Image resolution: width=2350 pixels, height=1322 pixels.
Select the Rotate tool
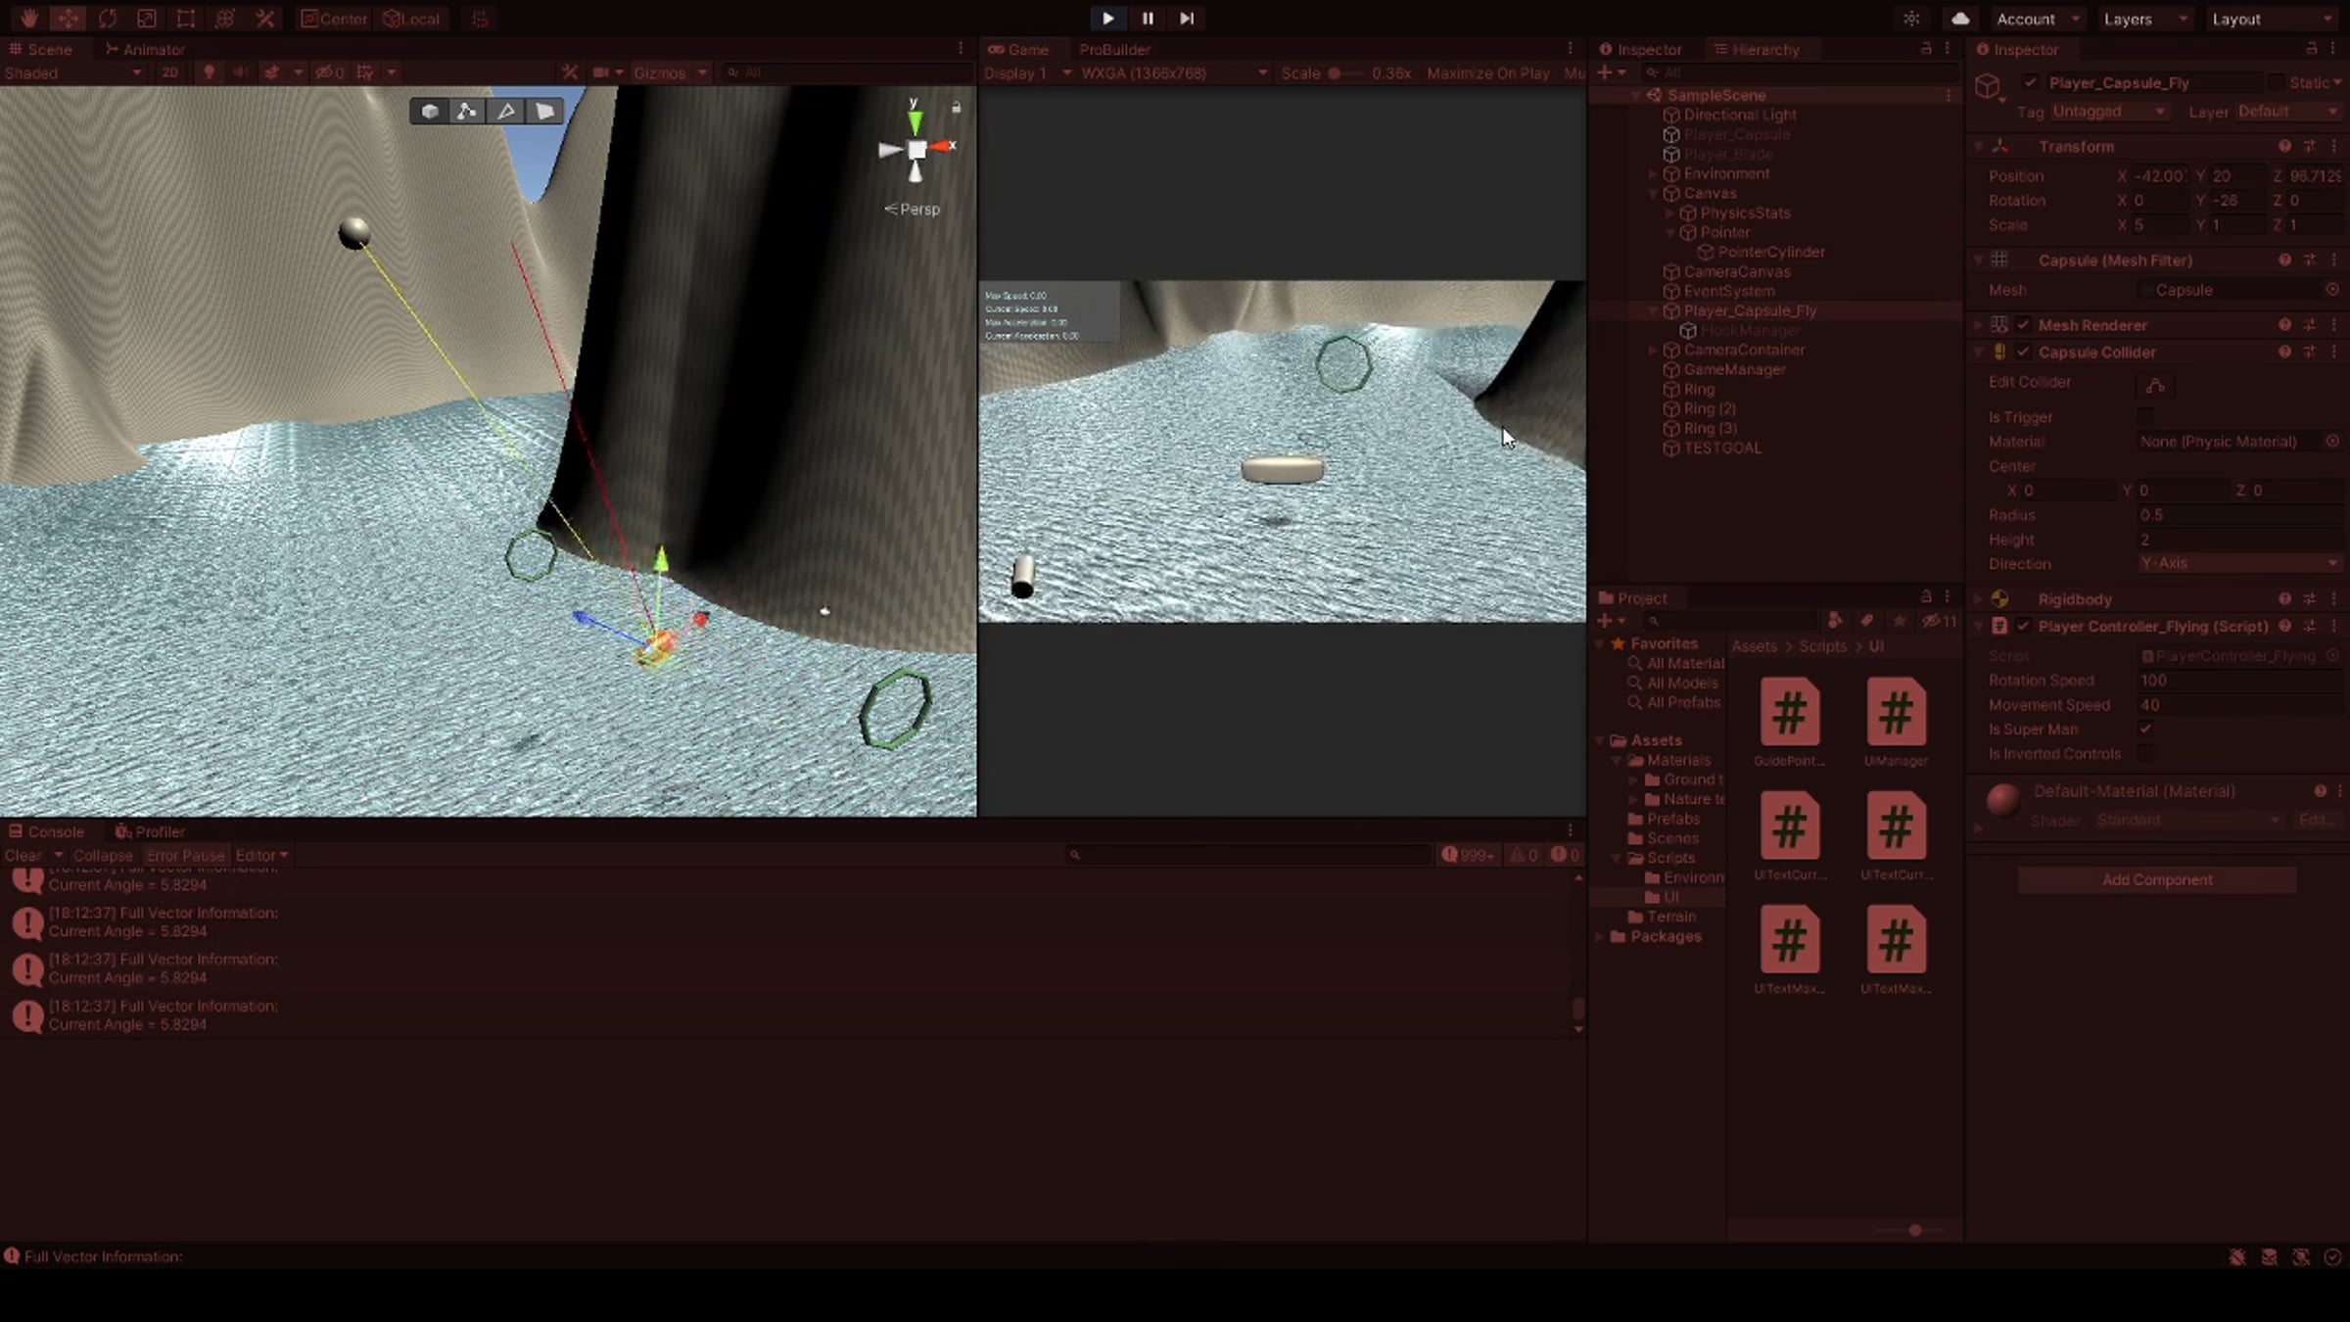107,19
